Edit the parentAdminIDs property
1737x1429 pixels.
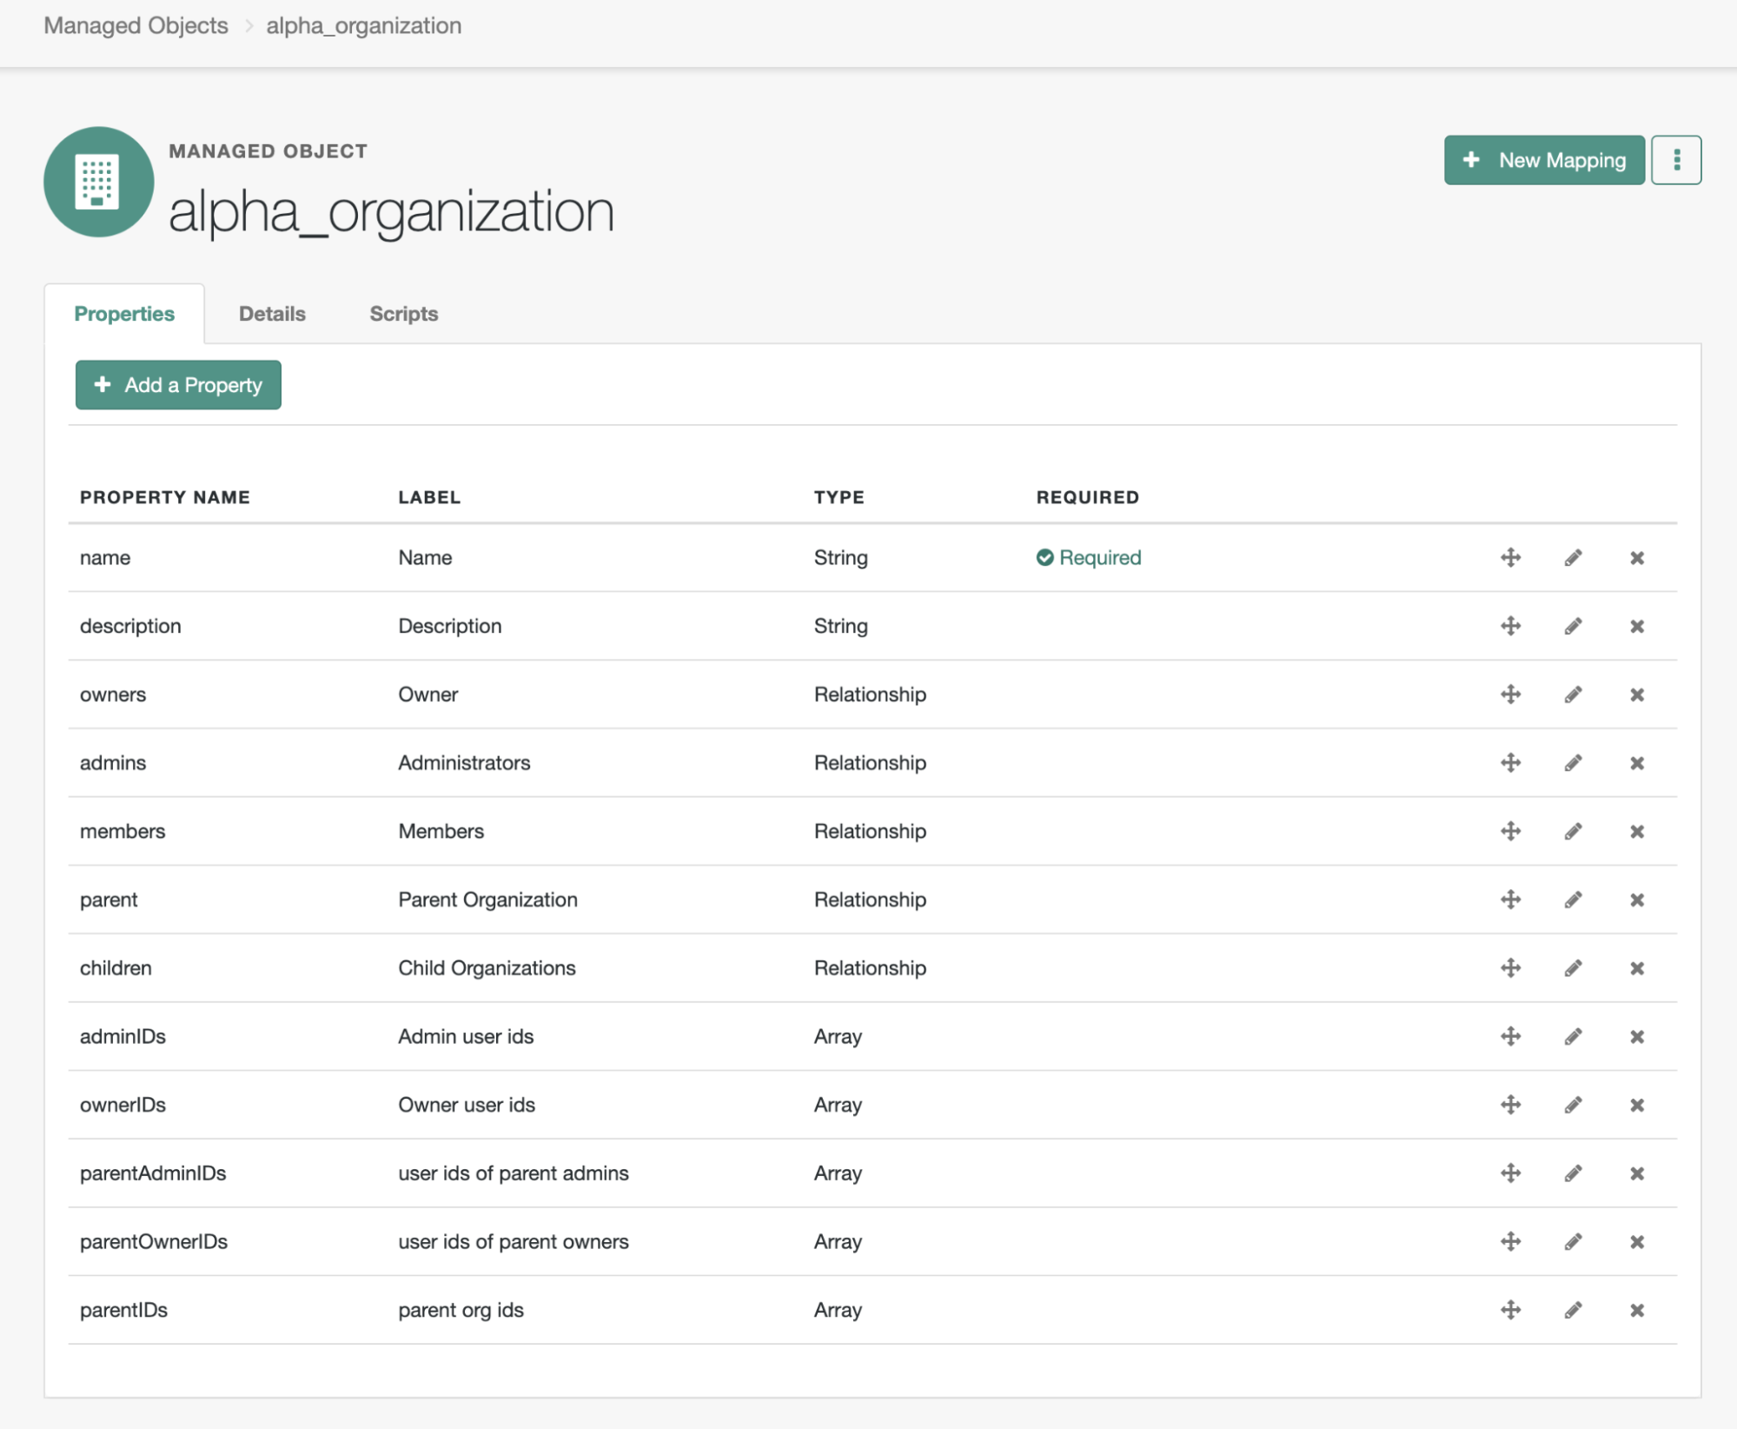[x=1573, y=1173]
